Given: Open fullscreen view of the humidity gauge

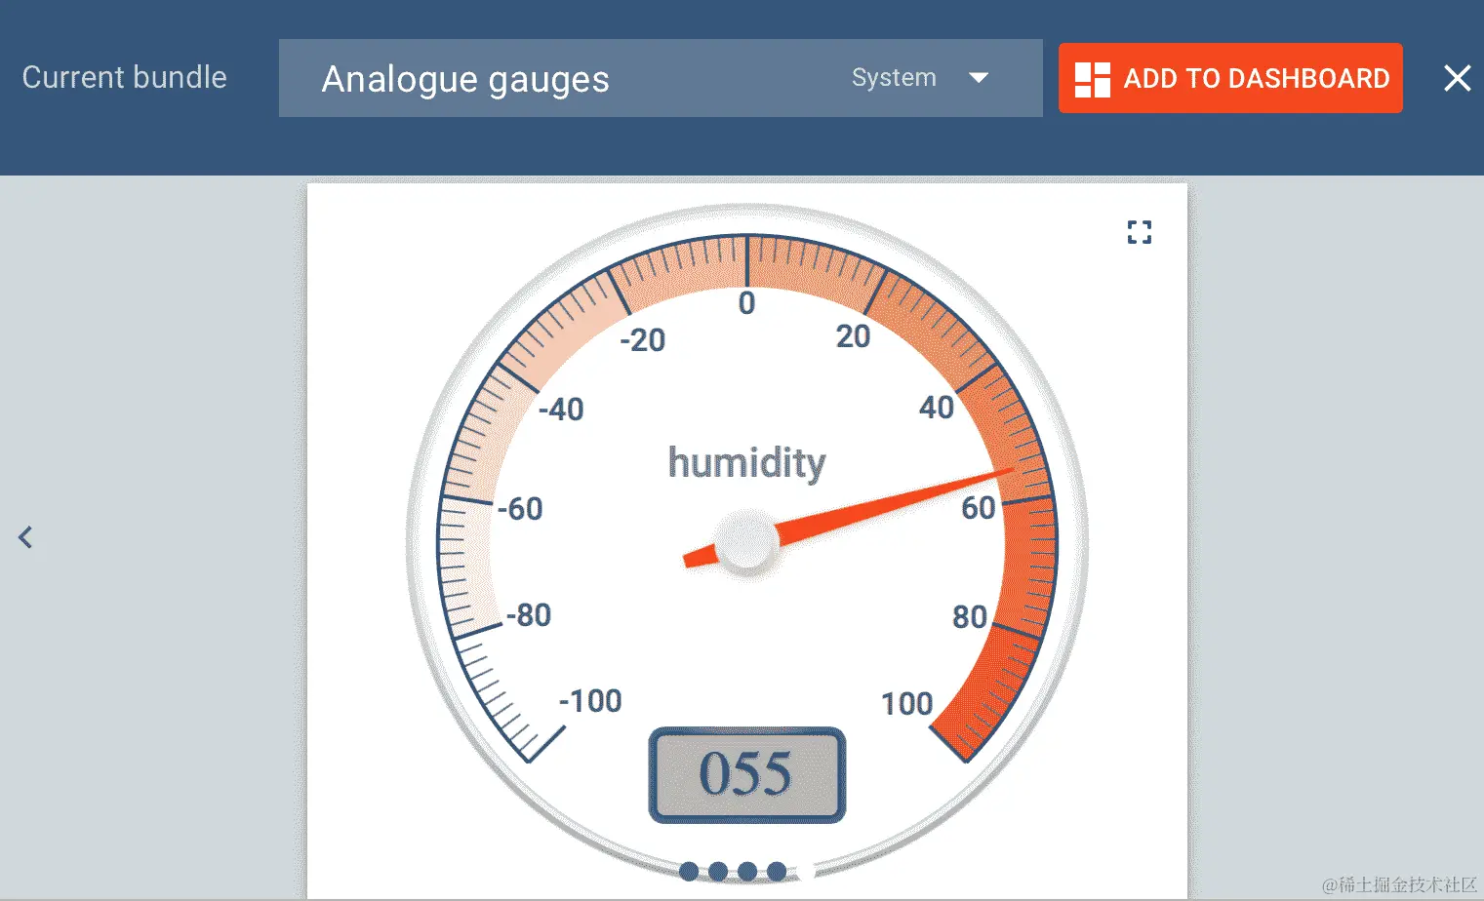Looking at the screenshot, I should [x=1139, y=232].
